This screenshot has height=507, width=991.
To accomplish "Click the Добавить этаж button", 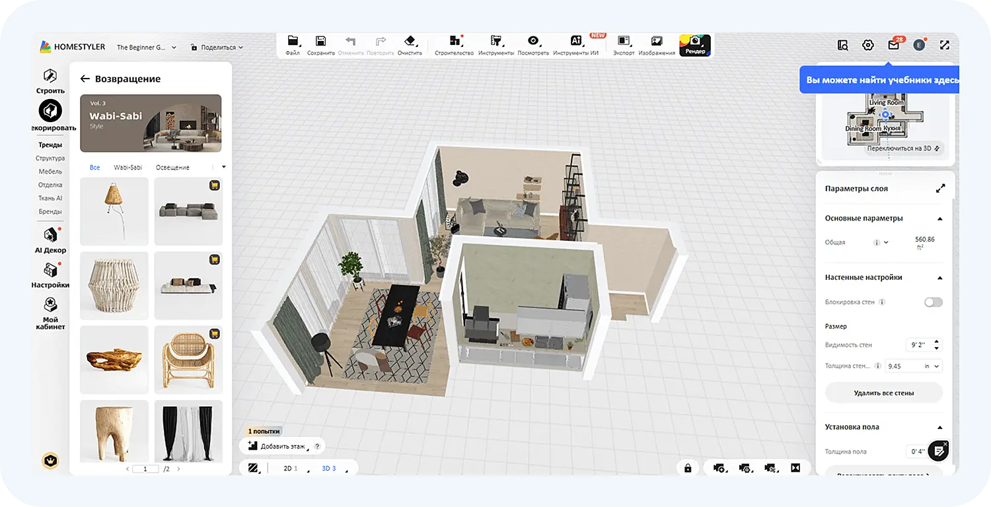I will [x=276, y=446].
